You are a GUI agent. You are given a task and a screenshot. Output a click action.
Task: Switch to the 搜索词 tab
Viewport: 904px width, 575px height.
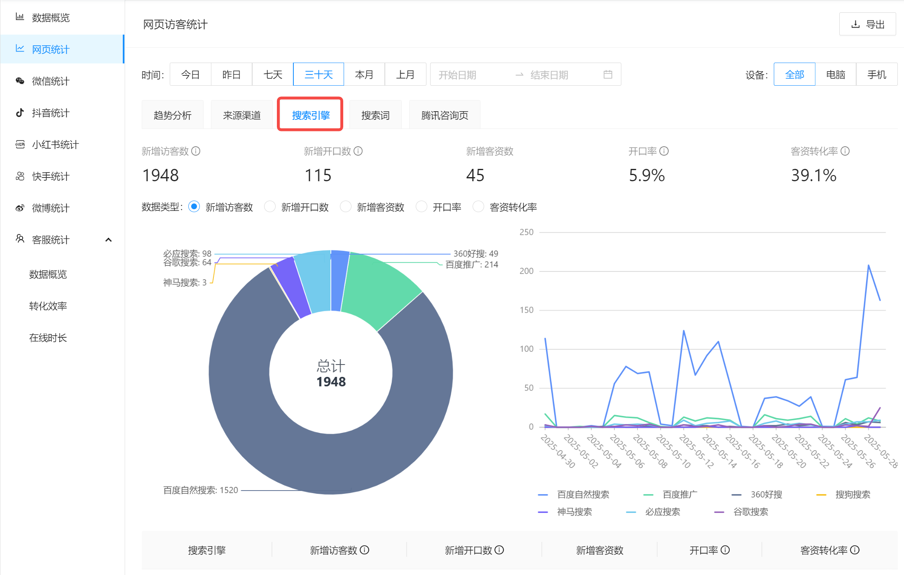pyautogui.click(x=375, y=115)
